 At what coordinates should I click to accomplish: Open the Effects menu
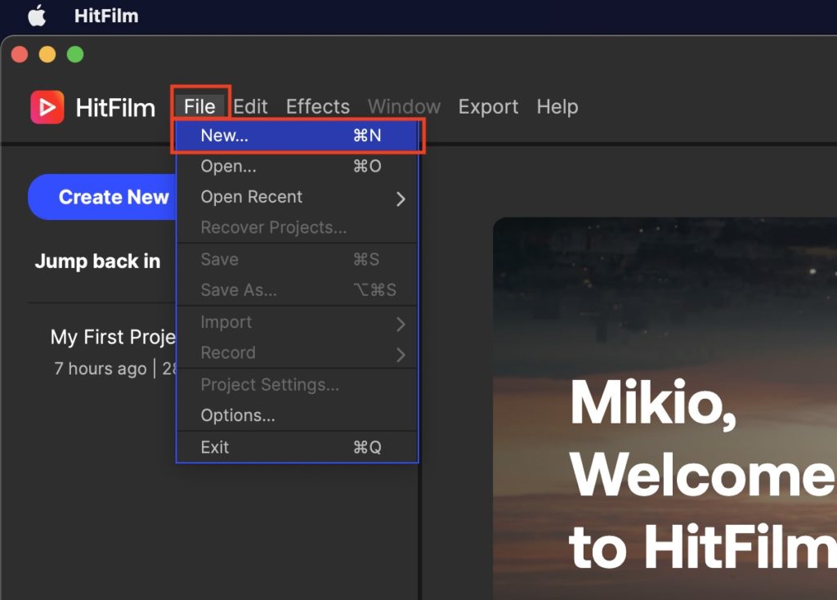click(317, 107)
